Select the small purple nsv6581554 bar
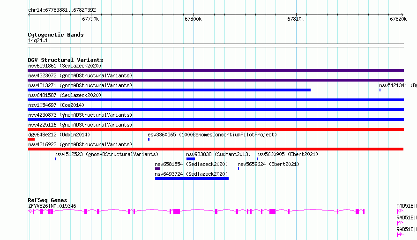 [157, 169]
